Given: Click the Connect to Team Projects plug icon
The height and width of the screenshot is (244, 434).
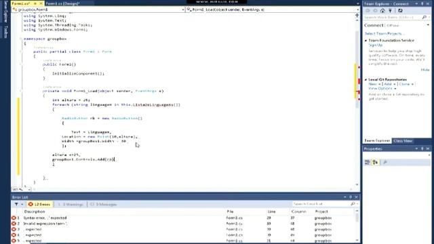Looking at the screenshot, I should point(391,11).
